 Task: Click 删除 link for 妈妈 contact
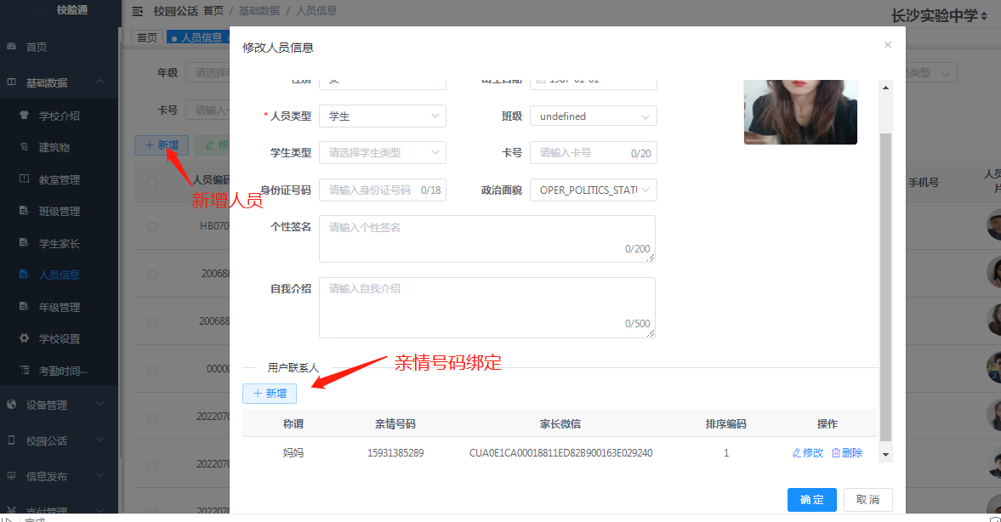(x=847, y=452)
